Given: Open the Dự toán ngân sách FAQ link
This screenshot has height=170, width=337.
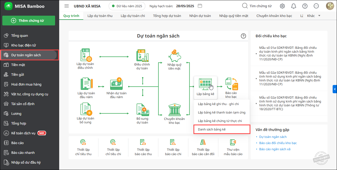Looking at the screenshot, I should coord(273,137).
